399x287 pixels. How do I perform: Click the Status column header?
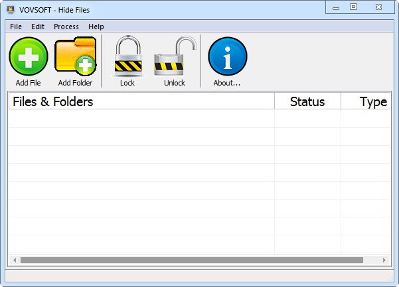pos(307,101)
